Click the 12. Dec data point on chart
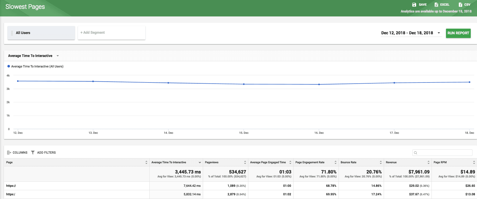477x199 pixels. 18,81
